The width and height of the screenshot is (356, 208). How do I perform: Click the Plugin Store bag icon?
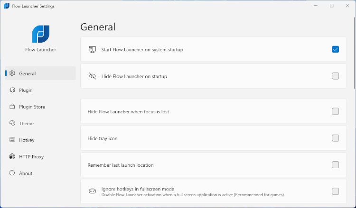click(x=12, y=107)
